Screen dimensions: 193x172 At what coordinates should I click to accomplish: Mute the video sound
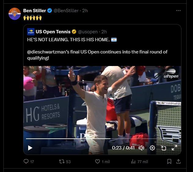[141, 148]
